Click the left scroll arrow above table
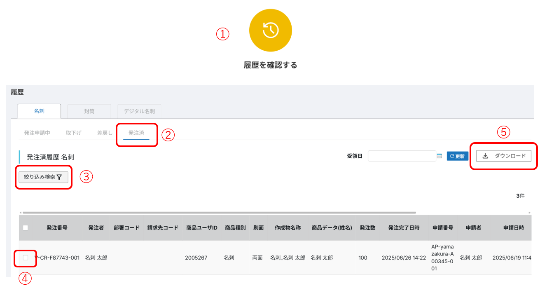This screenshot has height=288, width=540. click(x=20, y=213)
